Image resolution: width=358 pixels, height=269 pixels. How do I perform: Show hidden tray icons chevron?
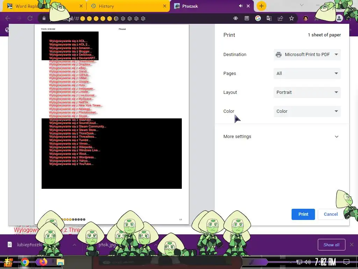click(291, 262)
